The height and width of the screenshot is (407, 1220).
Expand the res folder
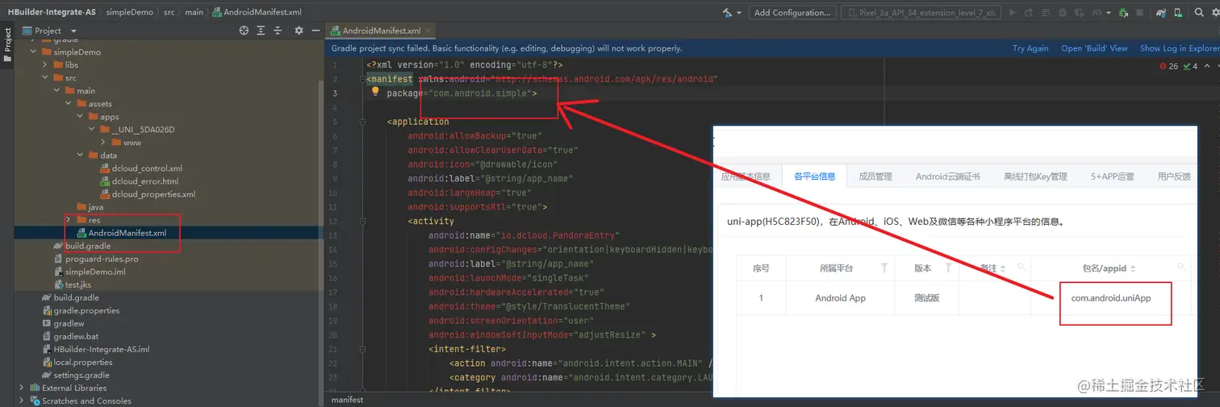pyautogui.click(x=69, y=220)
